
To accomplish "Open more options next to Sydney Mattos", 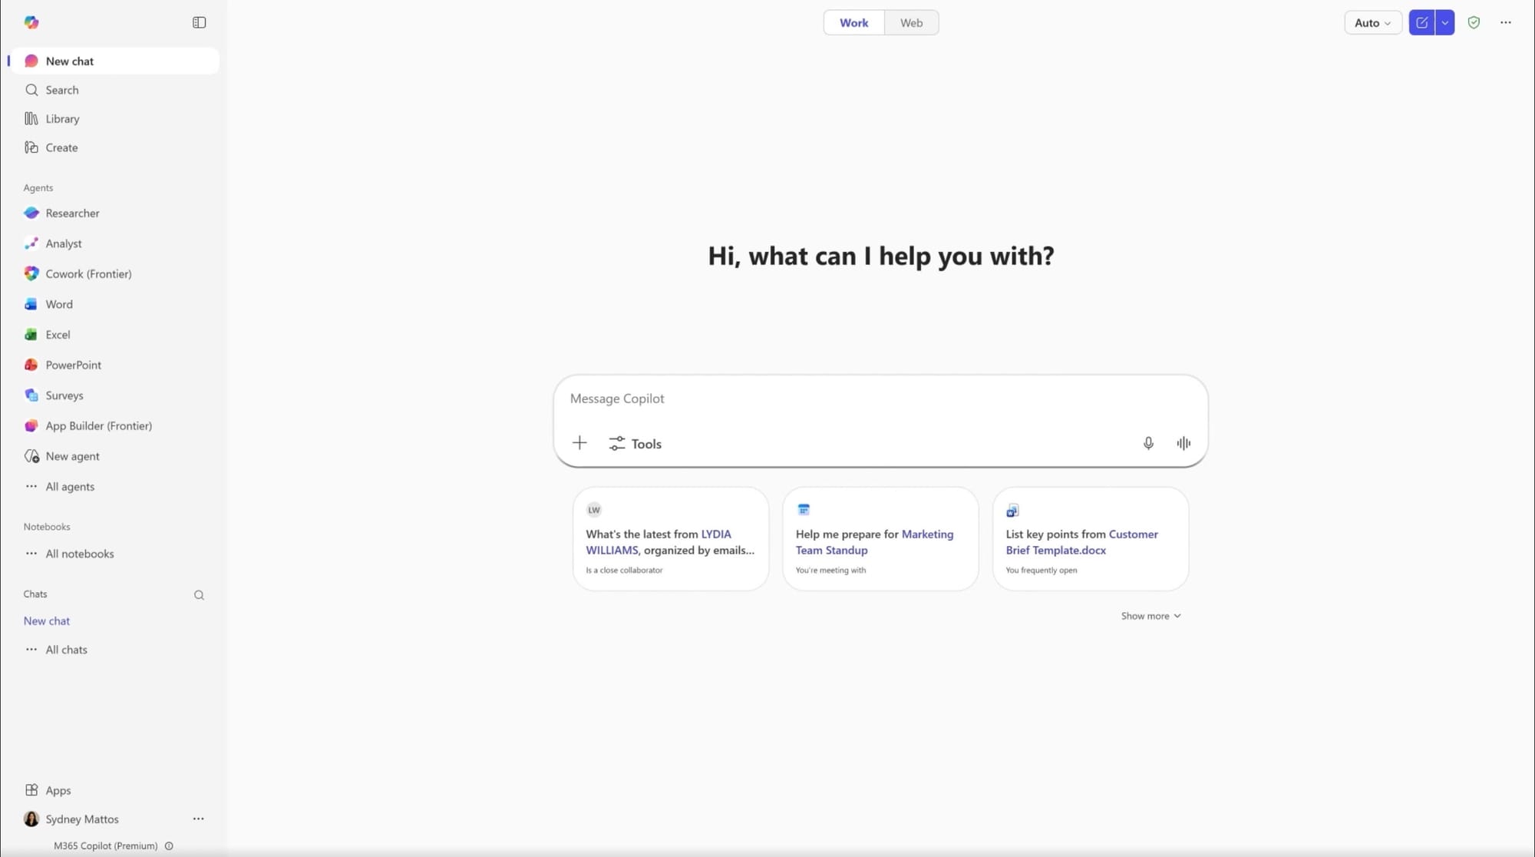I will pyautogui.click(x=198, y=819).
